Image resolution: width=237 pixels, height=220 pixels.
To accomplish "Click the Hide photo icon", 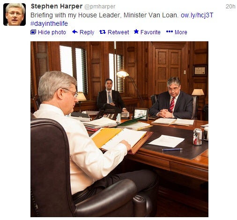I will click(33, 32).
